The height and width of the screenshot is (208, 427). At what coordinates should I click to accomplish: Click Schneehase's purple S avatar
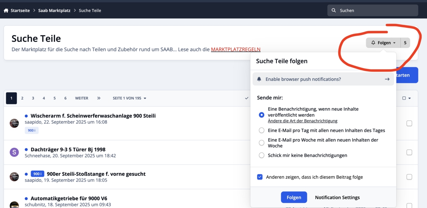click(14, 153)
